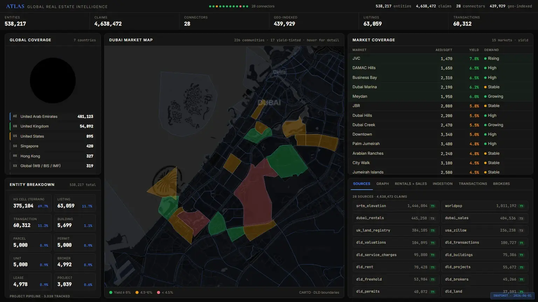
Task: Click the orange 4.5–6% legend swatch
Action: tap(137, 293)
